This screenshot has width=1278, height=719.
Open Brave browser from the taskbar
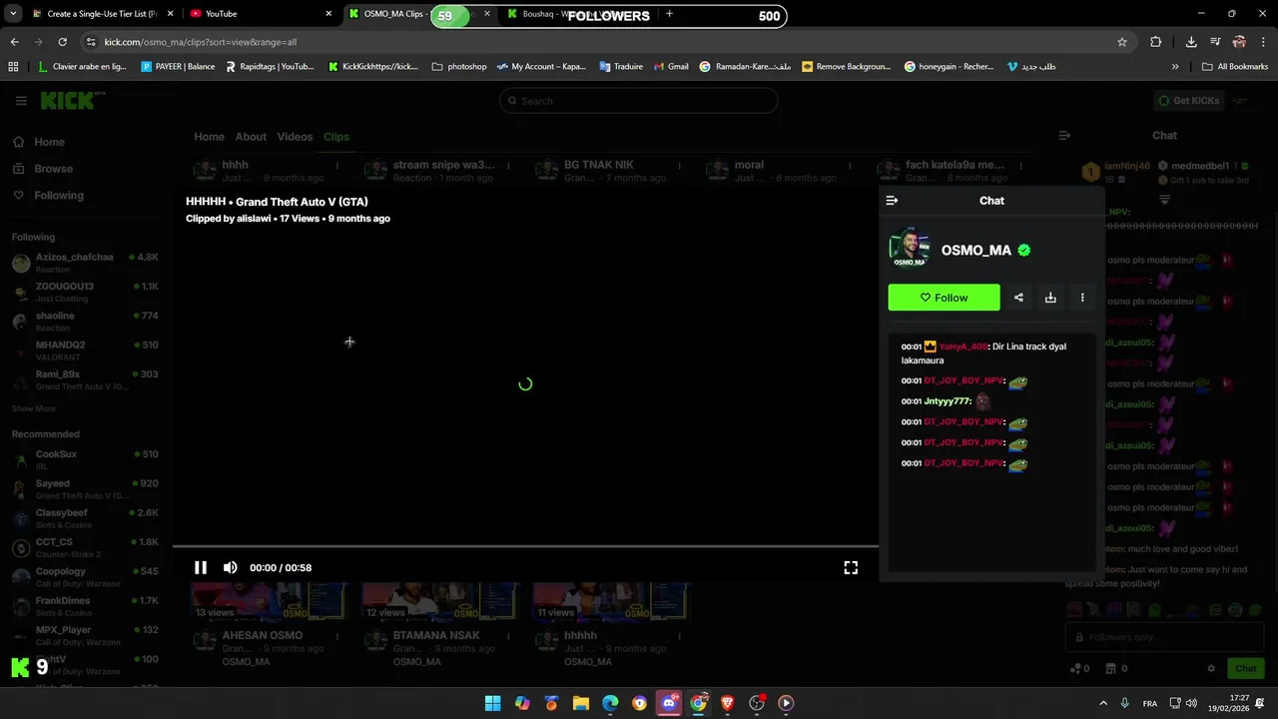727,703
